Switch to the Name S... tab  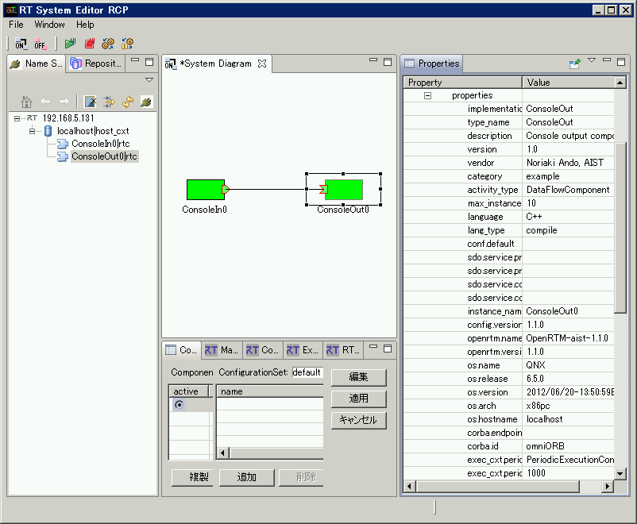pos(37,64)
